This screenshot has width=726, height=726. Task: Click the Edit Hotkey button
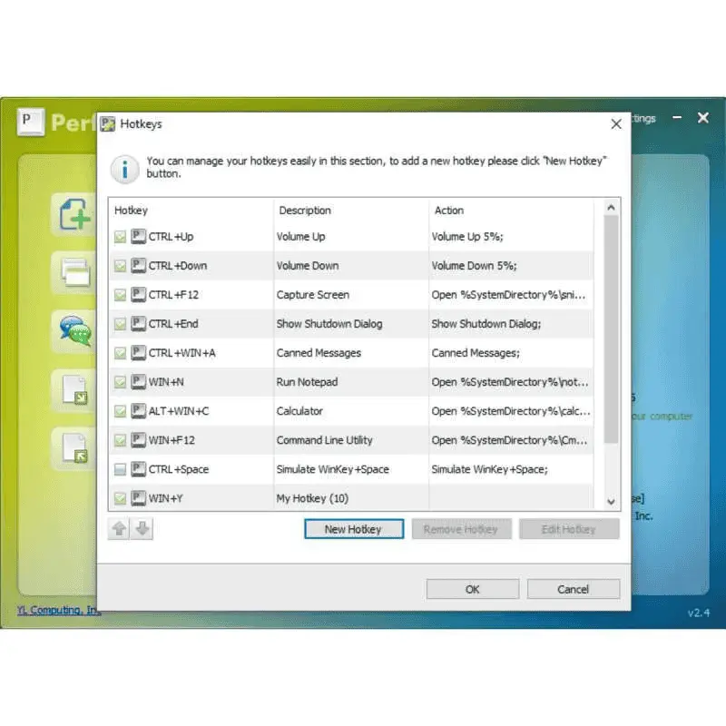pyautogui.click(x=569, y=529)
